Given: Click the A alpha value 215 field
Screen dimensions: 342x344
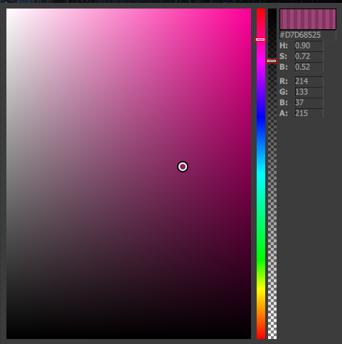Looking at the screenshot, I should (x=309, y=113).
